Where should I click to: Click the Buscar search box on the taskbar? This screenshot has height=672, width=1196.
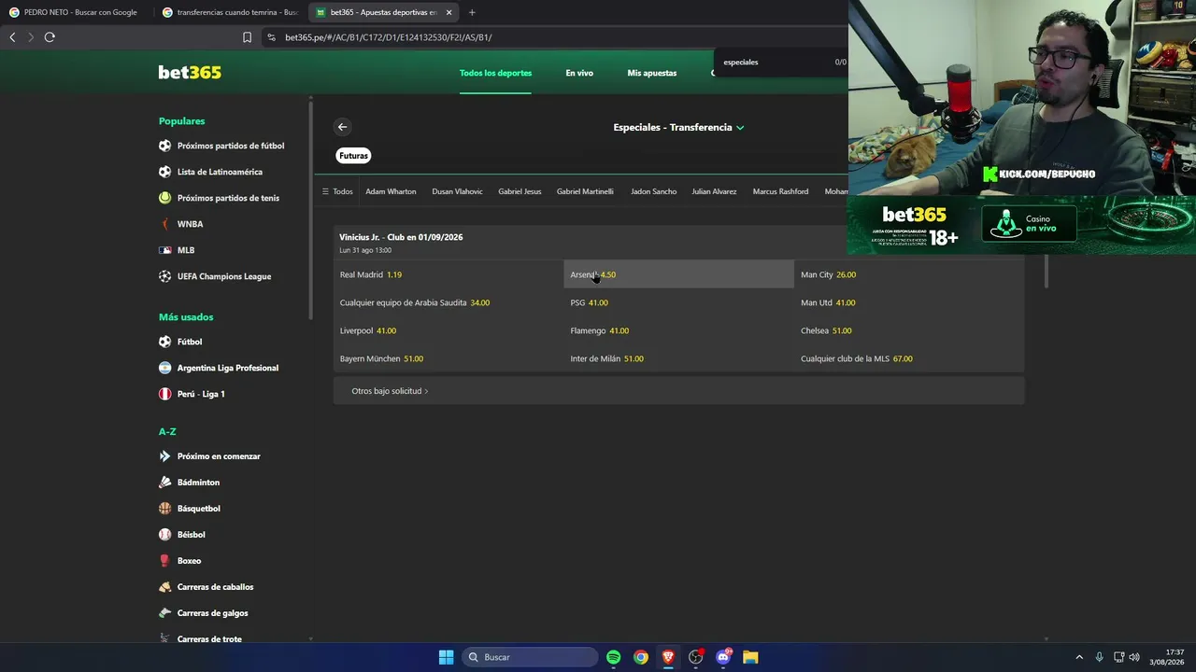point(530,657)
